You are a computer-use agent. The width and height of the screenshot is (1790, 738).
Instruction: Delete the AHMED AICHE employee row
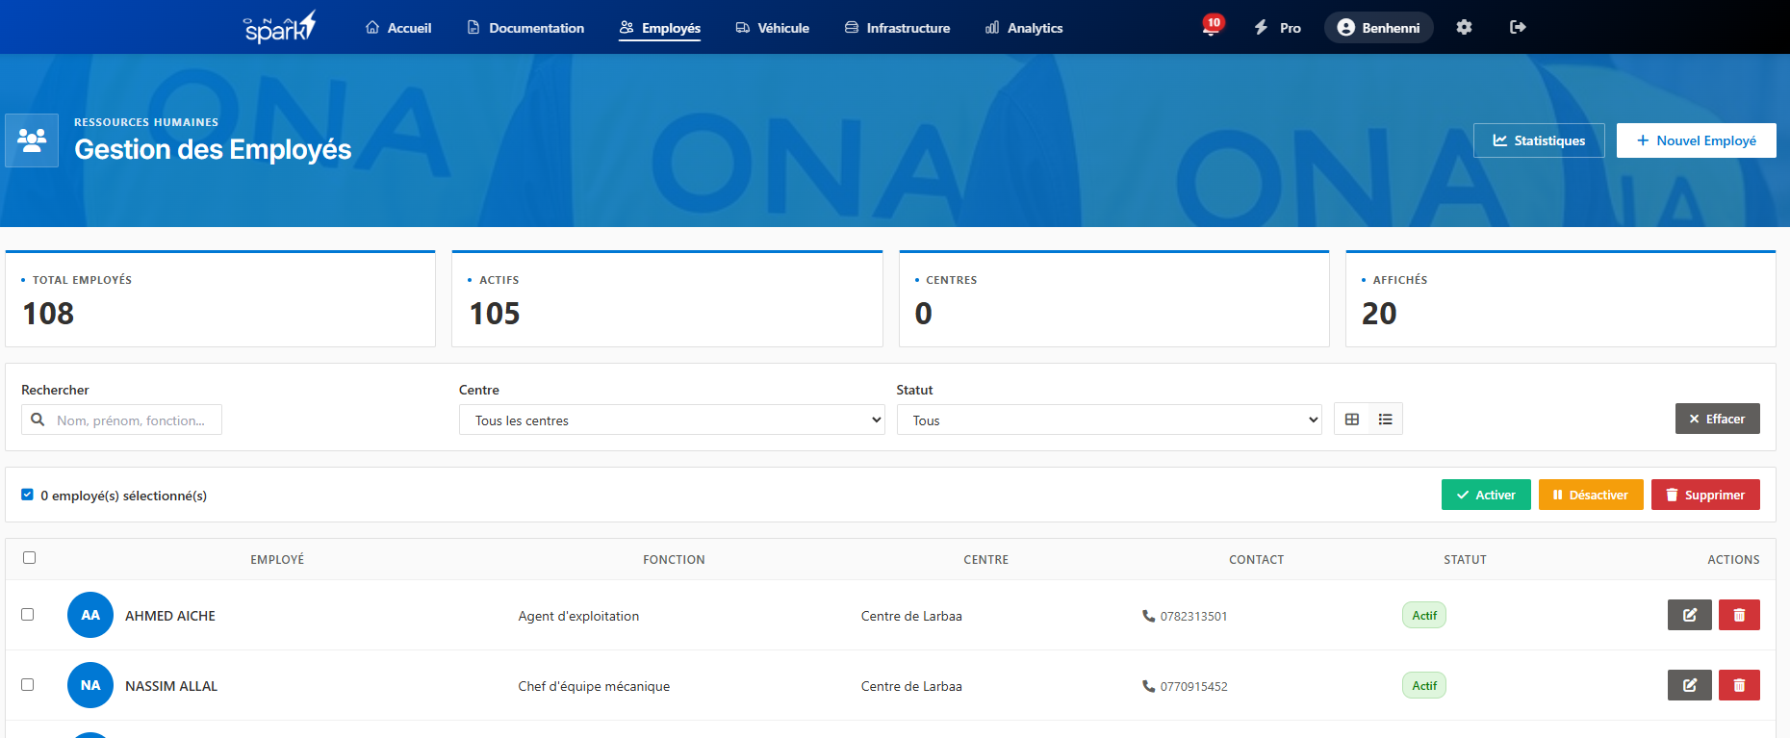click(x=1739, y=615)
